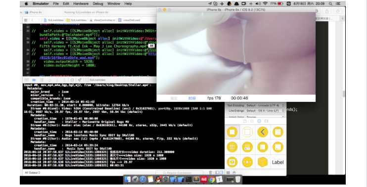Switch to File Template library tab
The height and width of the screenshot is (187, 367).
(x=245, y=121)
